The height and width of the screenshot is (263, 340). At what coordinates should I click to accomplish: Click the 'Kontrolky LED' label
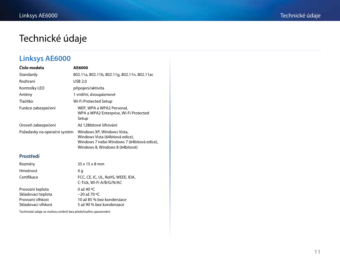point(32,88)
